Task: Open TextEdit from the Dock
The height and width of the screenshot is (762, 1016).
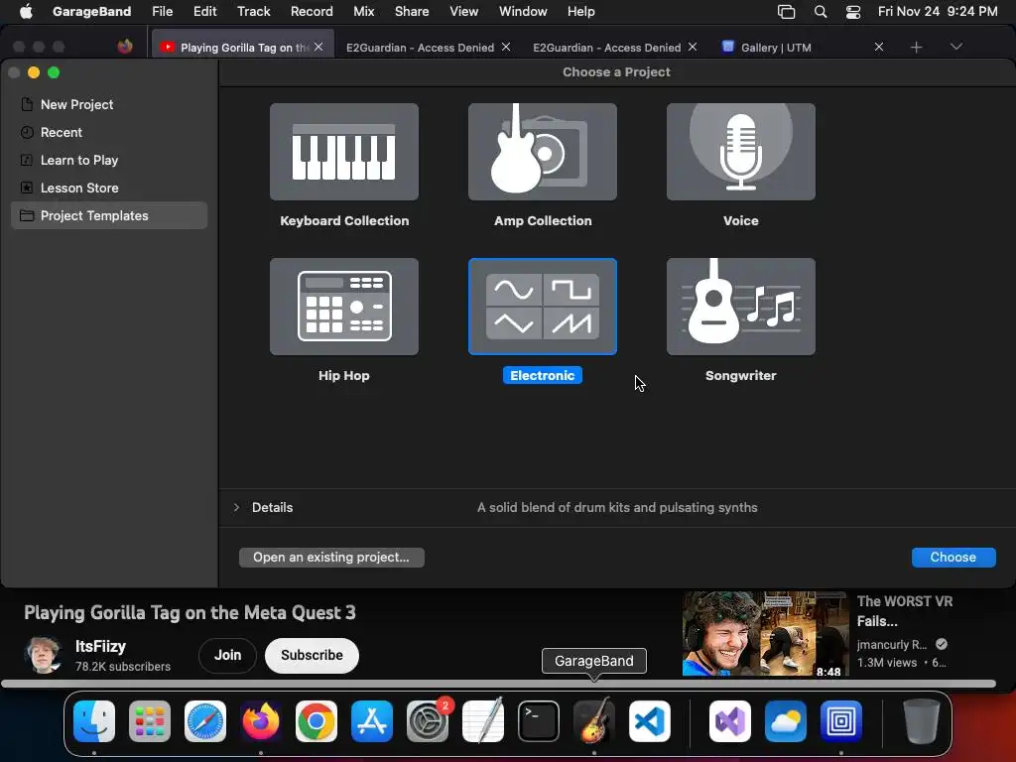Action: pyautogui.click(x=483, y=721)
